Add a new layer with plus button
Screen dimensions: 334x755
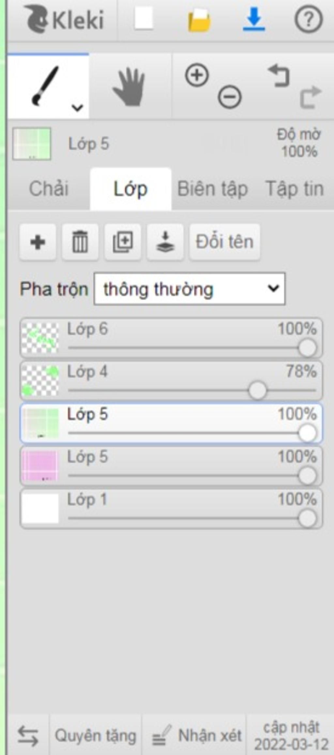[38, 242]
